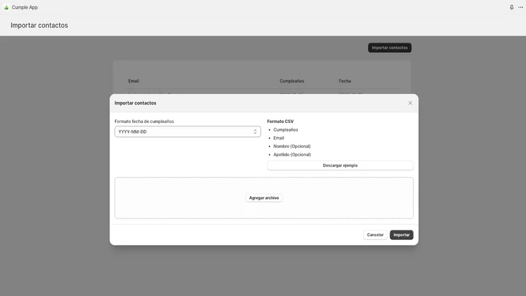Screen dimensions: 526x296
Task: Click the Cumpleaños column header
Action: pyautogui.click(x=292, y=81)
